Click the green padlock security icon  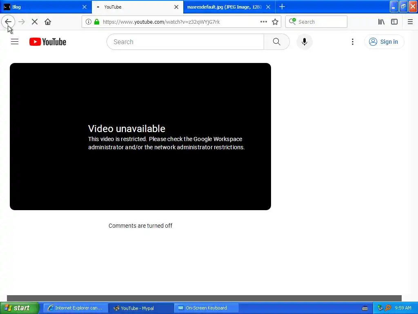pos(97,22)
